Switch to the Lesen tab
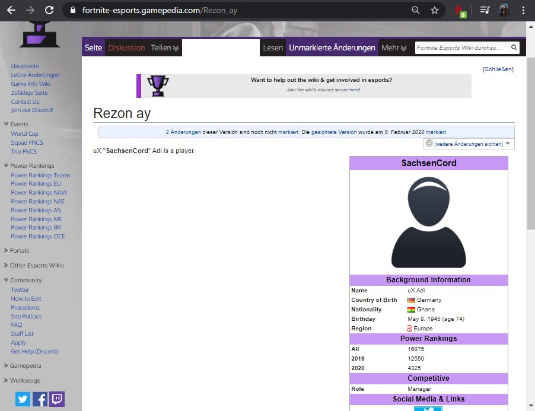 273,48
